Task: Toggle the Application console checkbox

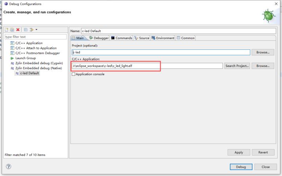Action: pyautogui.click(x=74, y=74)
